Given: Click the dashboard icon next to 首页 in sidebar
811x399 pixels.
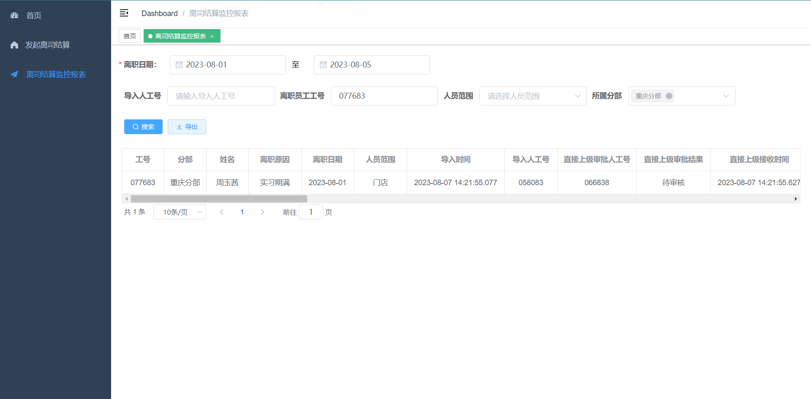Looking at the screenshot, I should click(14, 15).
